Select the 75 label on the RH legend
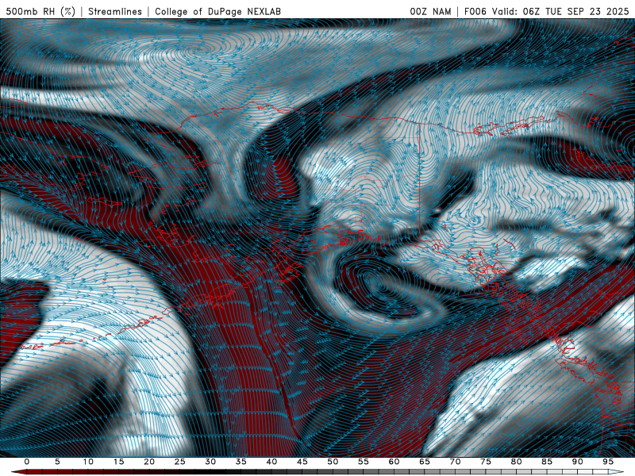The height and width of the screenshot is (476, 635). [486, 462]
